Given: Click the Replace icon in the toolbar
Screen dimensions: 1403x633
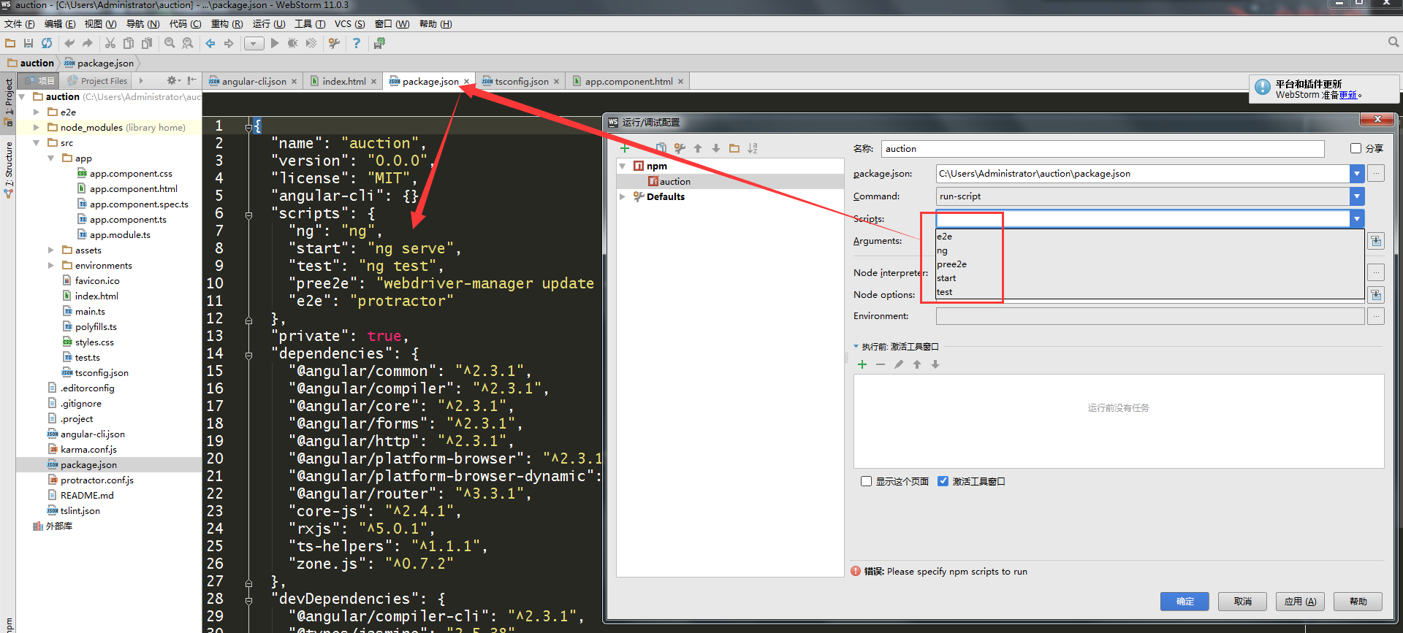Looking at the screenshot, I should point(188,43).
